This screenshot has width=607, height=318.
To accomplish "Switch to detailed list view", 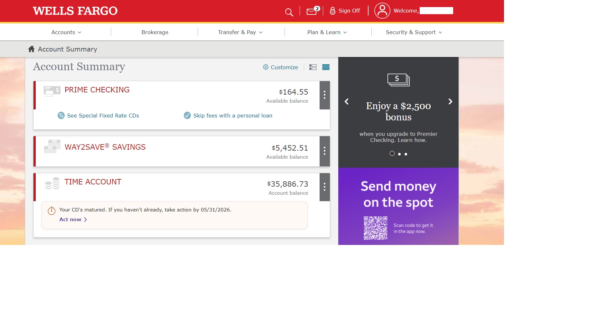I will tap(313, 67).
